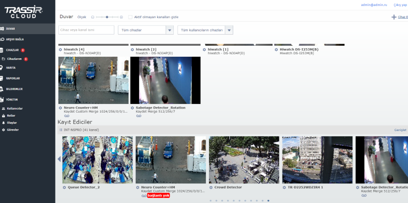The image size is (408, 203).
Task: Open Neuro Counter+HM thumbnail above Kayıt Ediciler
Action: pos(93,80)
